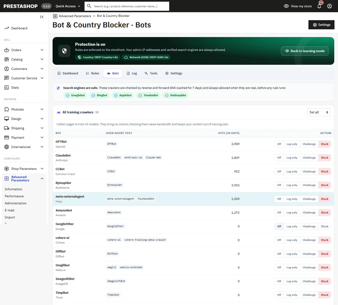Viewport: 338px width, 305px height.
Task: Open Advanced Parameters breadcrumb link
Action: 75,16
